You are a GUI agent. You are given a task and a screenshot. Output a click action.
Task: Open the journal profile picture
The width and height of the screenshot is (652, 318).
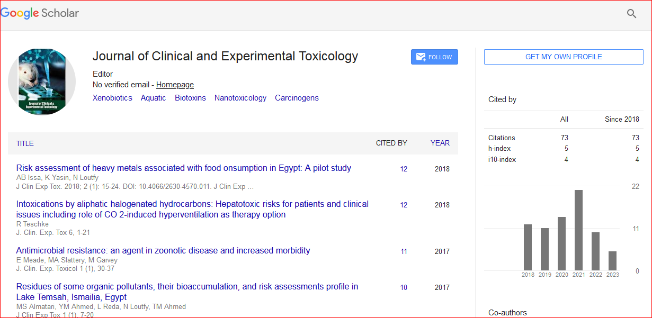pos(42,81)
